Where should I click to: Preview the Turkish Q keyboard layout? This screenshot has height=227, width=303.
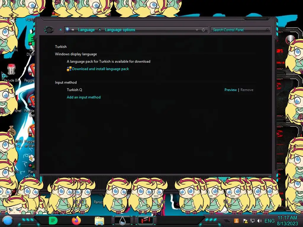pyautogui.click(x=230, y=90)
